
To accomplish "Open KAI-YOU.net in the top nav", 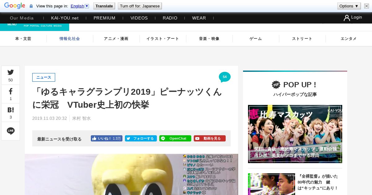I will pos(65,18).
